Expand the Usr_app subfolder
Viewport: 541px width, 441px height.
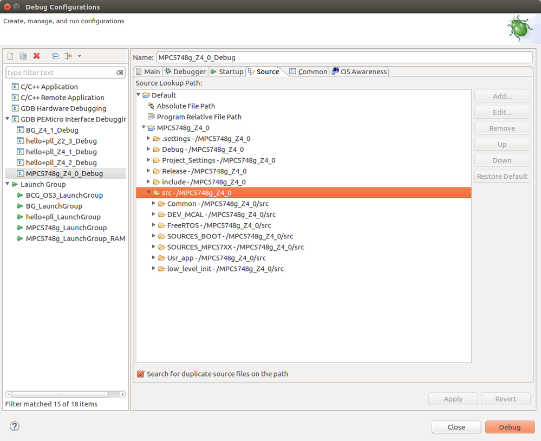pyautogui.click(x=154, y=257)
